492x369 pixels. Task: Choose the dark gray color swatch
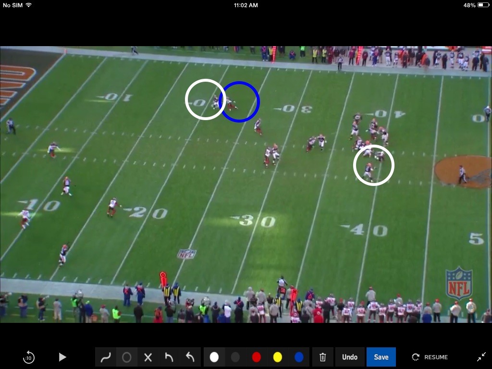(x=235, y=357)
